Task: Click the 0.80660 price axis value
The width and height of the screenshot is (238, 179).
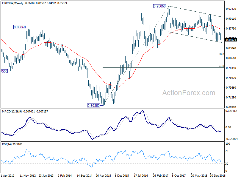Action: 231,58
